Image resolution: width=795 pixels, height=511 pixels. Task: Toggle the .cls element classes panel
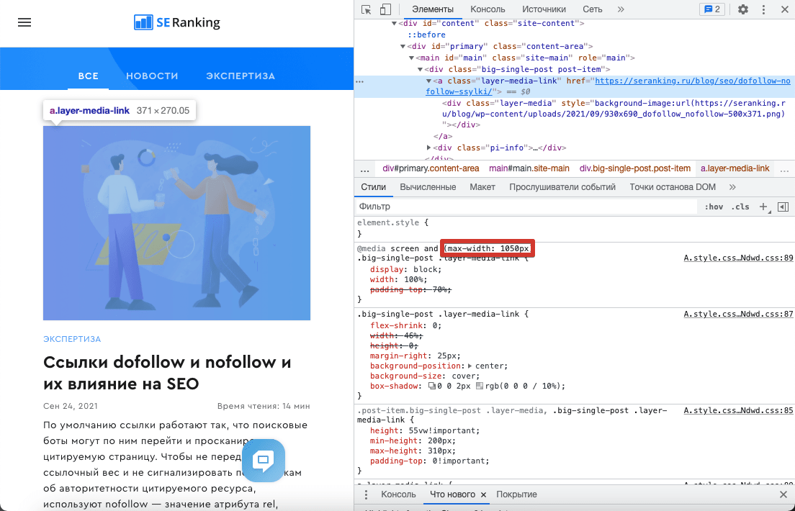tap(740, 207)
